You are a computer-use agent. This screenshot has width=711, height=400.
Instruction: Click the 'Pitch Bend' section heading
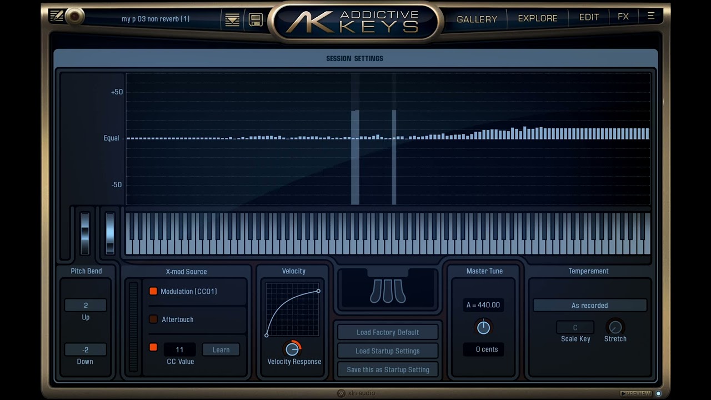point(86,271)
